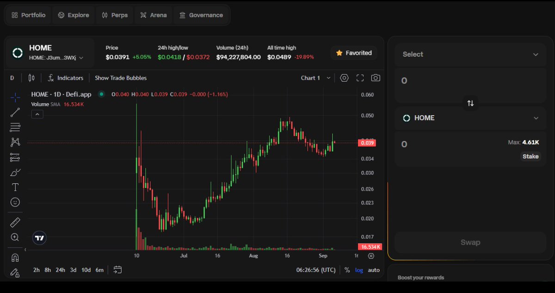This screenshot has height=293, width=555.
Task: Switch to the Perps tab
Action: click(114, 15)
